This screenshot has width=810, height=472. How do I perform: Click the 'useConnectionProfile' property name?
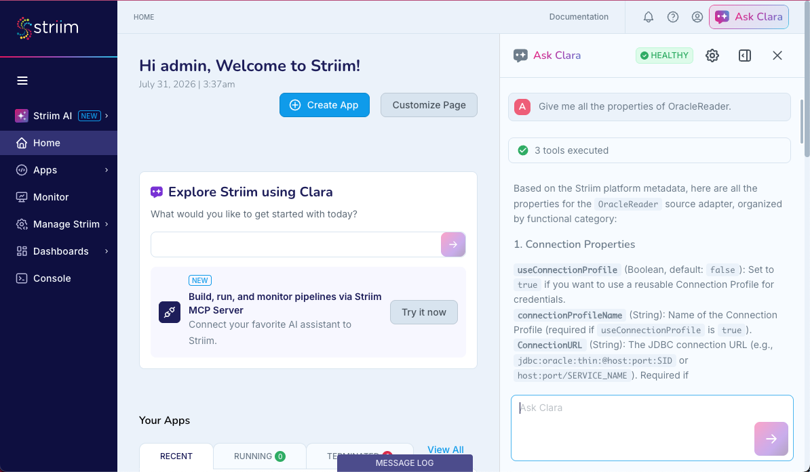567,270
